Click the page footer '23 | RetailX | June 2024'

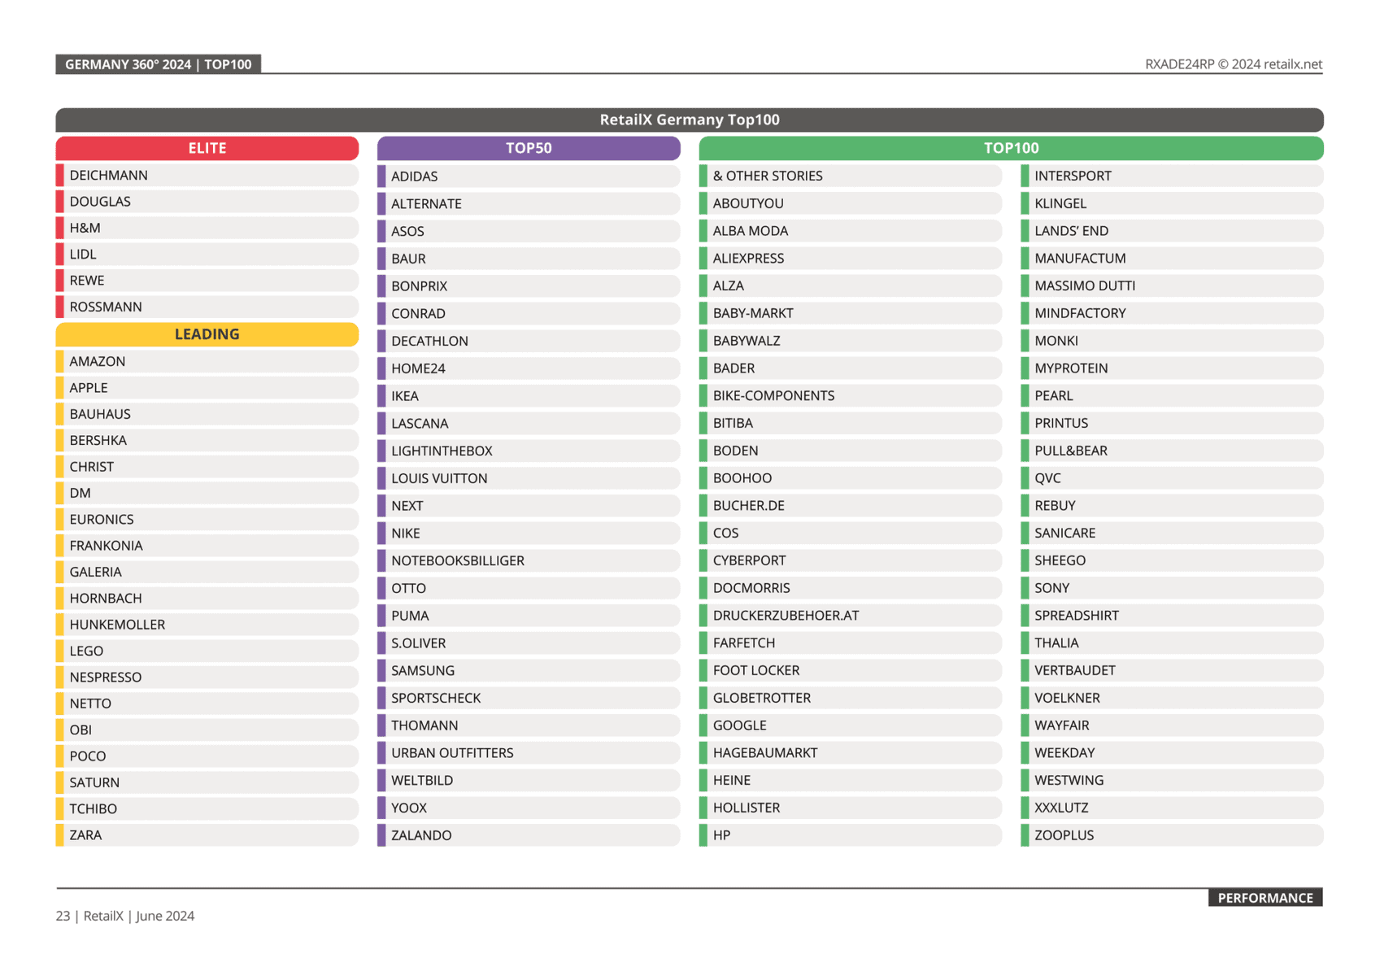point(125,916)
